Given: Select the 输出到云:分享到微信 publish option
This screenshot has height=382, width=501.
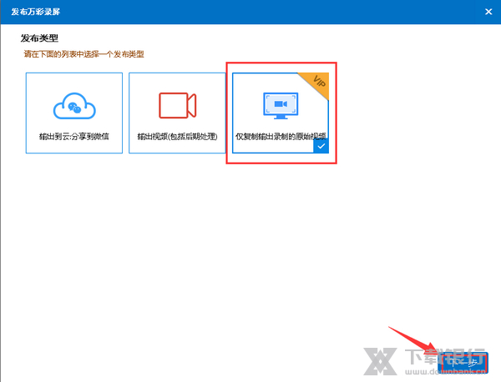Looking at the screenshot, I should (74, 113).
